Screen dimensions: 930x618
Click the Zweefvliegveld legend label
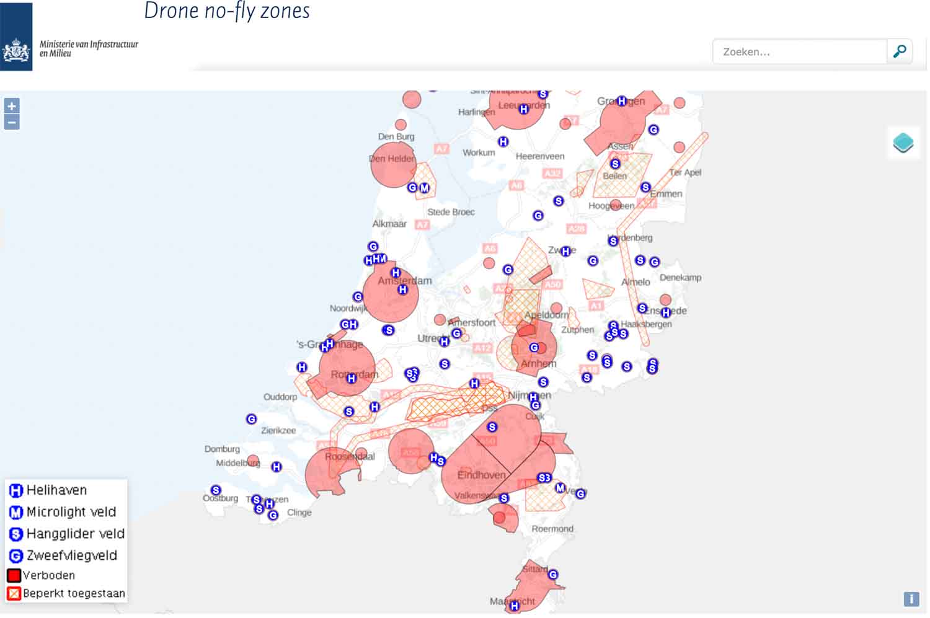click(72, 555)
